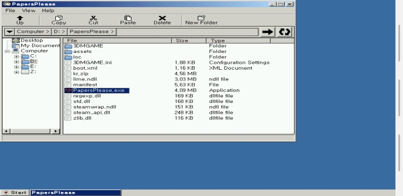Open the File menu
The height and width of the screenshot is (196, 403).
10,10
